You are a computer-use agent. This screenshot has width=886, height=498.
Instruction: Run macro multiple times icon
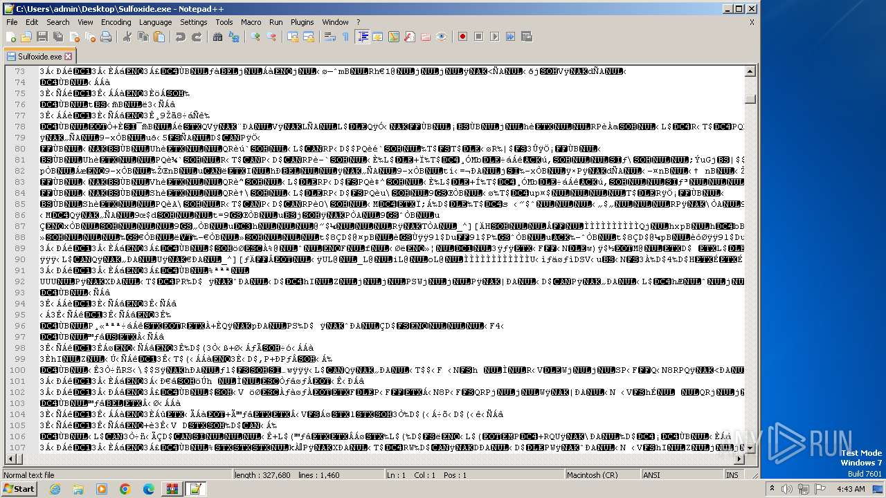(x=510, y=37)
